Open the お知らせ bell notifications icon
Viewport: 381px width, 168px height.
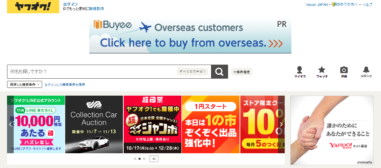(x=366, y=72)
